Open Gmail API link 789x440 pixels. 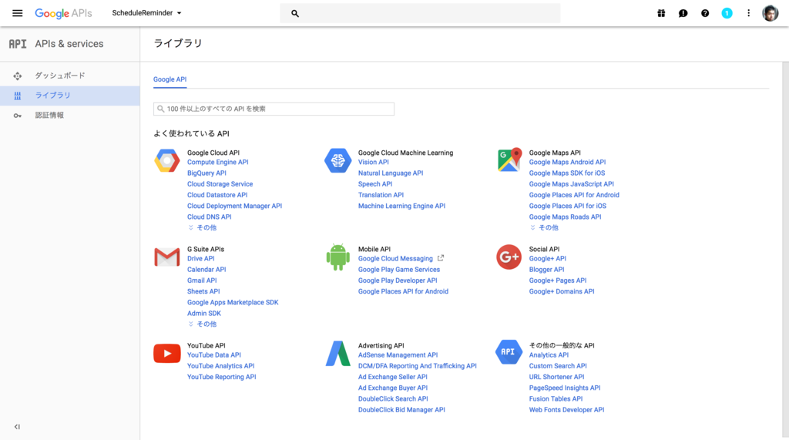tap(202, 280)
